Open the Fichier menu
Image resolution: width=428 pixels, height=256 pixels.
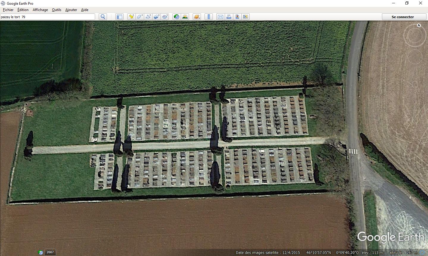pyautogui.click(x=8, y=10)
